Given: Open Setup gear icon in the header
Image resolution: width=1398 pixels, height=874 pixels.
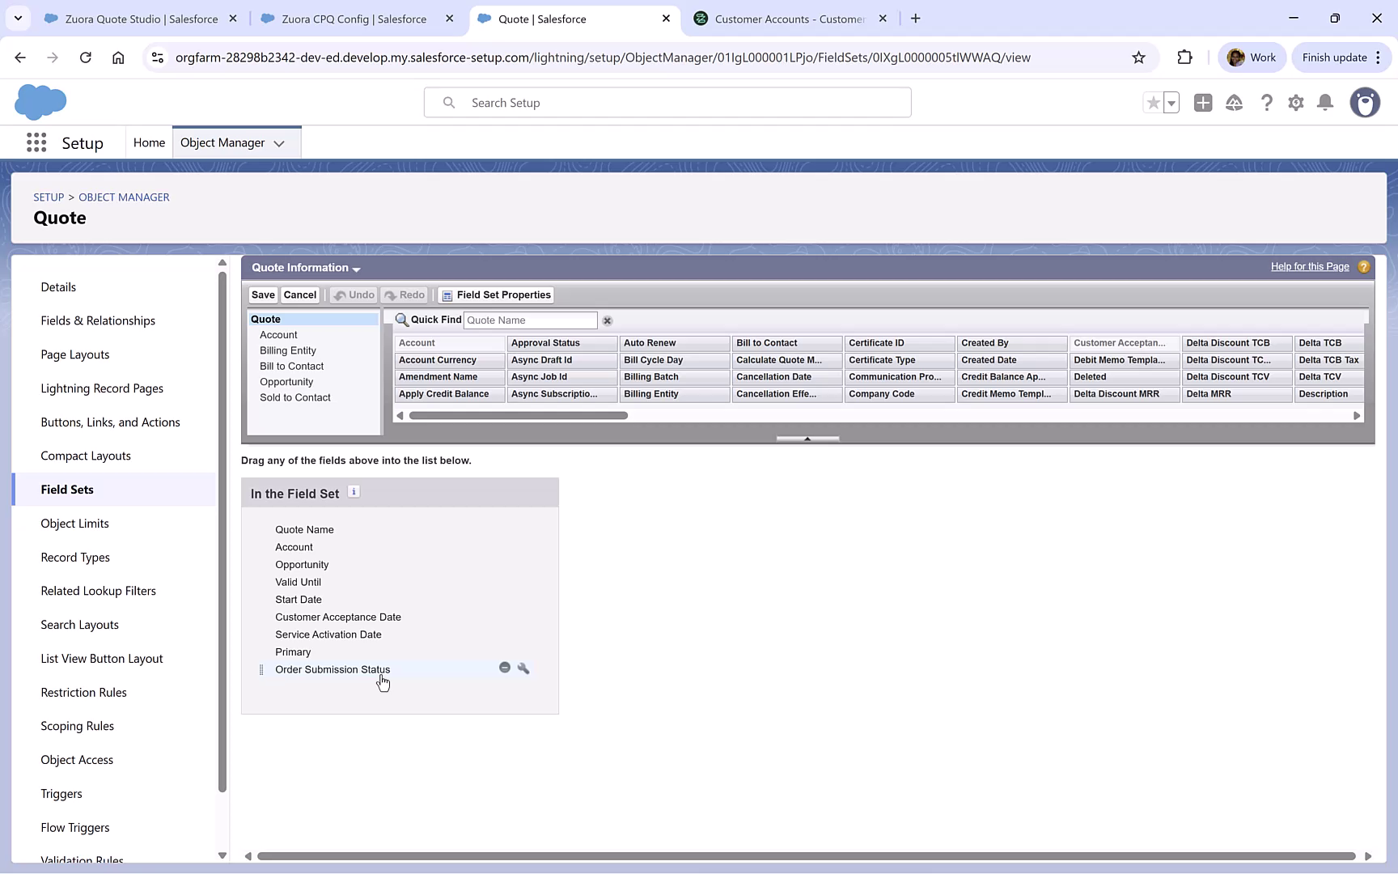Looking at the screenshot, I should pyautogui.click(x=1295, y=103).
